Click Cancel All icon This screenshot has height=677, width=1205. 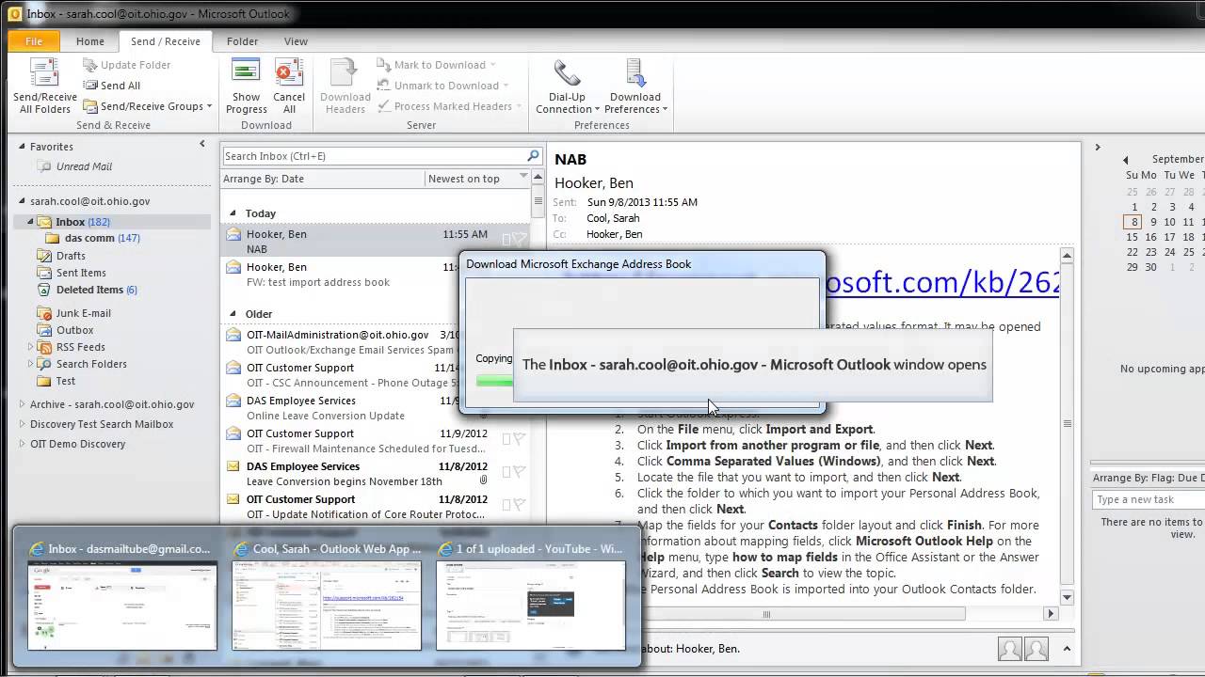tap(289, 73)
